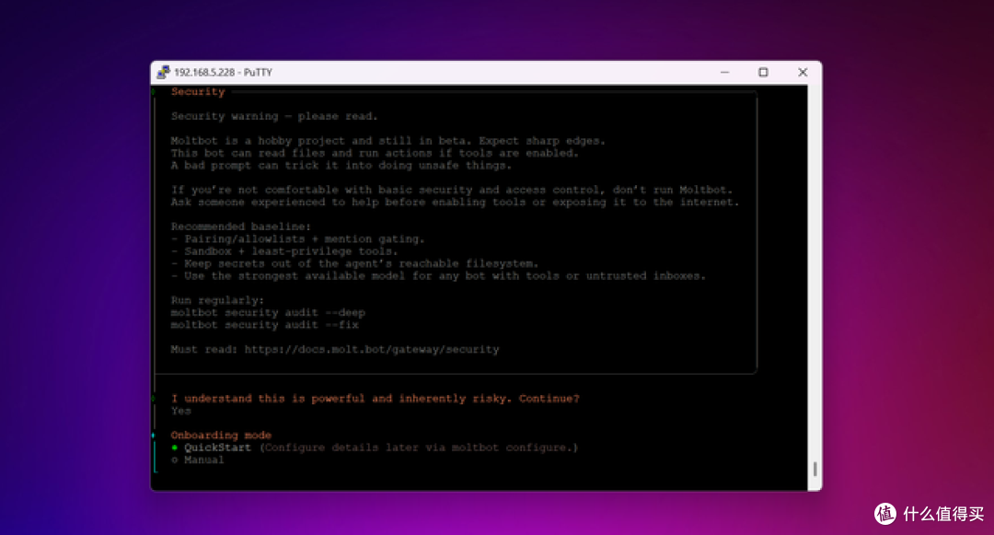
Task: Click 'Sandbox + least-privilege tools.' line
Action: (x=284, y=251)
